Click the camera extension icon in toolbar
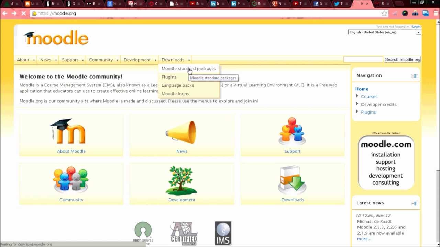Image resolution: width=440 pixels, height=247 pixels. click(x=415, y=13)
